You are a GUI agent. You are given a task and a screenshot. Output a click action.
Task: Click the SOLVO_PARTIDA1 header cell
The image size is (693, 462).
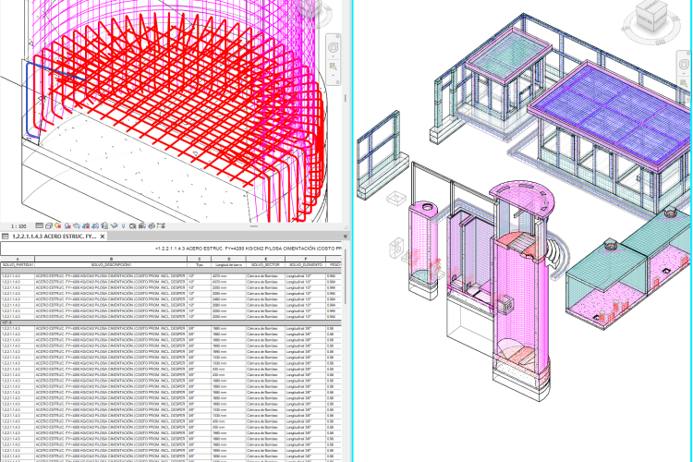coord(18,265)
